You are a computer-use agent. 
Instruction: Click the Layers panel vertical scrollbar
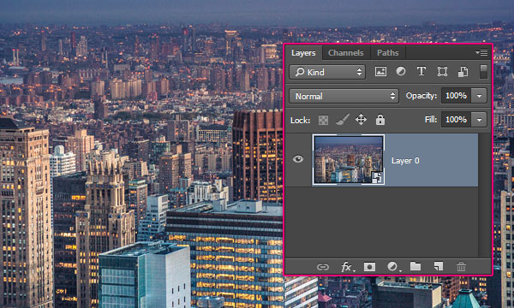(x=484, y=195)
